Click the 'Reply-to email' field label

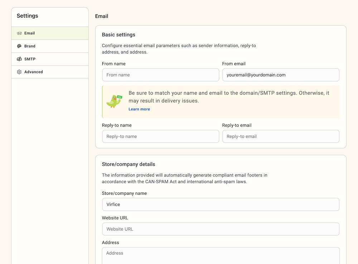[x=237, y=126]
